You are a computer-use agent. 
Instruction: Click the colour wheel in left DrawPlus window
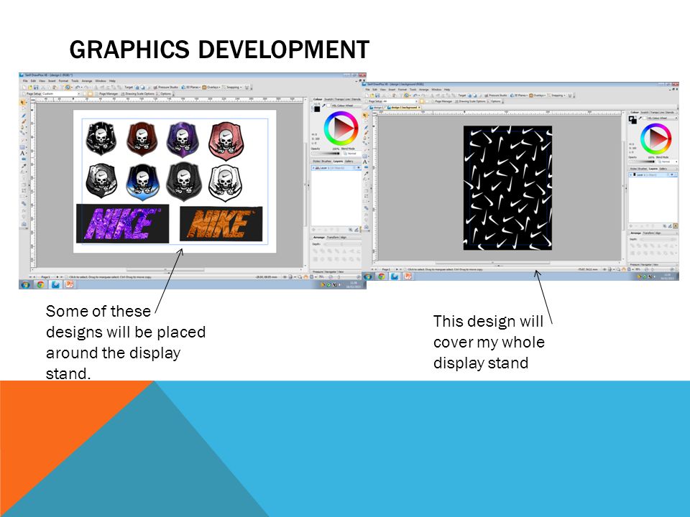[341, 128]
